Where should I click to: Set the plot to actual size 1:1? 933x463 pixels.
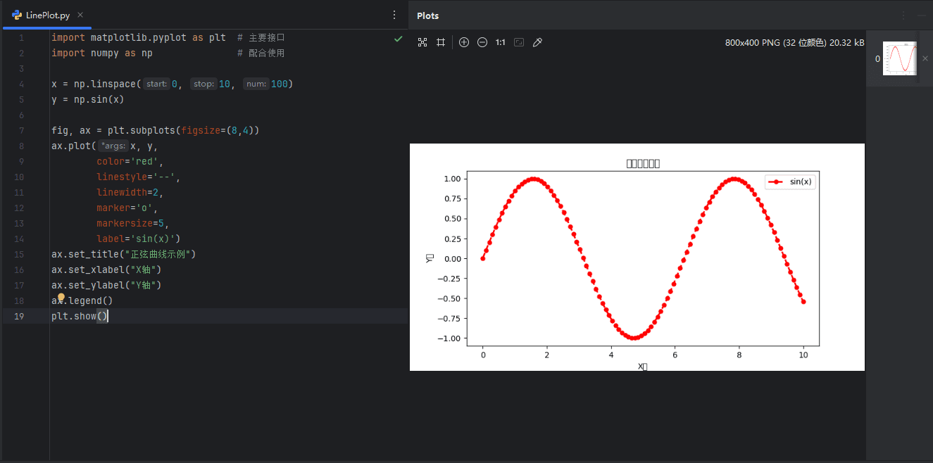coord(501,42)
